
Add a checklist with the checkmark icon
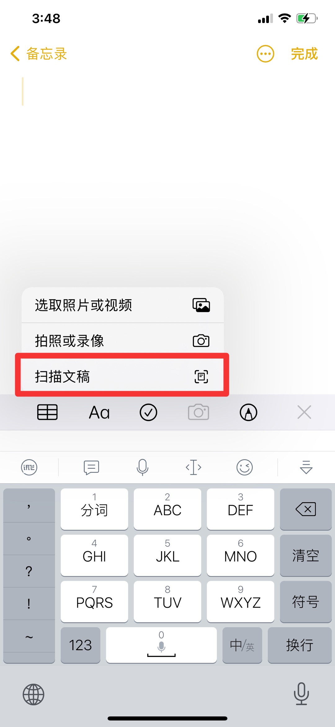click(x=149, y=412)
